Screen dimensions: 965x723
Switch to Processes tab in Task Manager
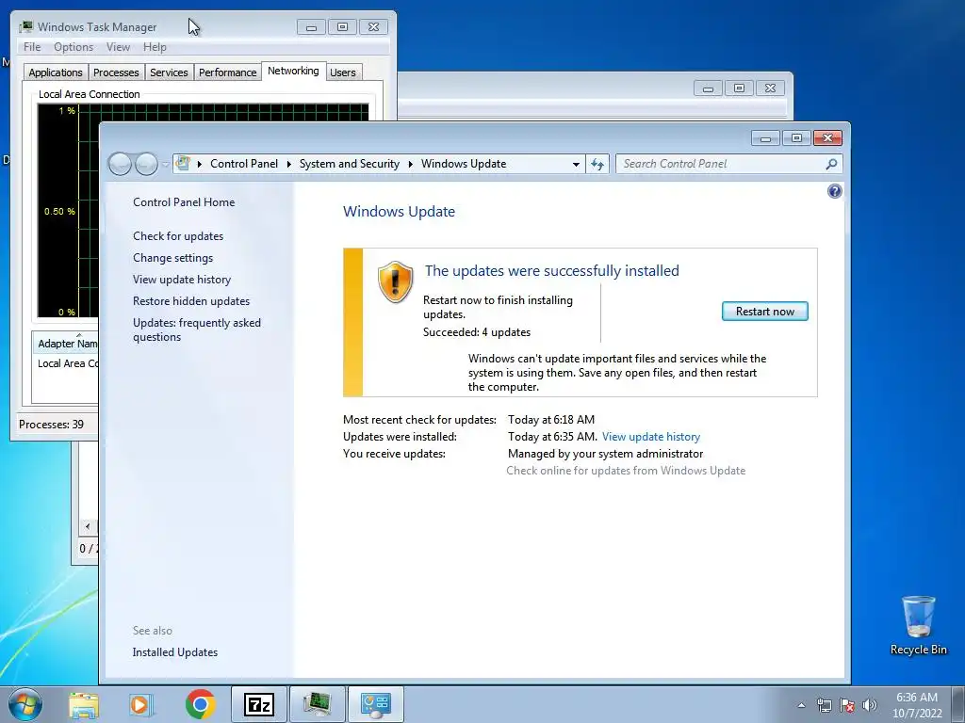tap(116, 72)
